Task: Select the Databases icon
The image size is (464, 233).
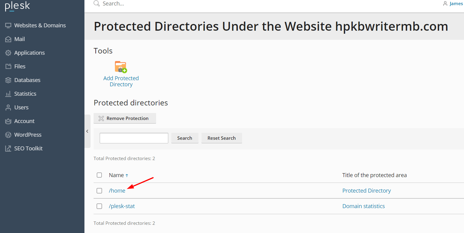Action: pyautogui.click(x=8, y=80)
